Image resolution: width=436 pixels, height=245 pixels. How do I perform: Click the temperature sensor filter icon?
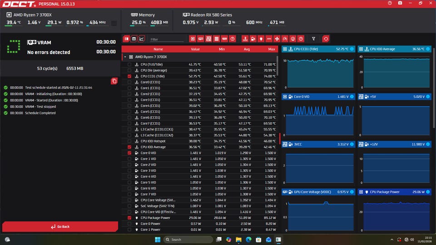pyautogui.click(x=245, y=39)
